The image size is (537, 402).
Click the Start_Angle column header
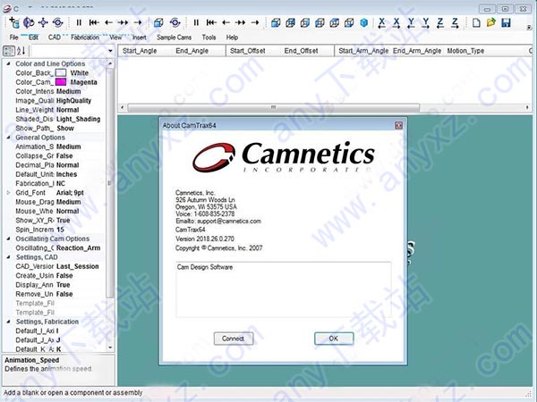(x=140, y=51)
